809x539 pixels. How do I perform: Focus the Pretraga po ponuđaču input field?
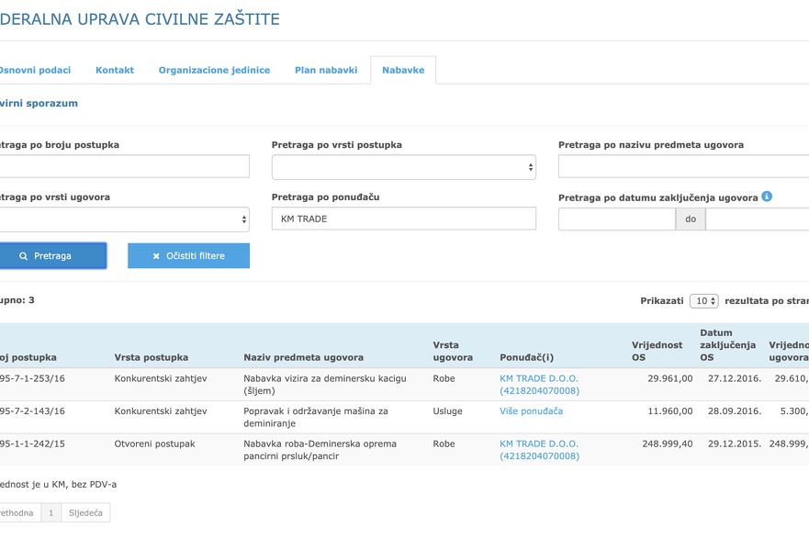(x=403, y=219)
